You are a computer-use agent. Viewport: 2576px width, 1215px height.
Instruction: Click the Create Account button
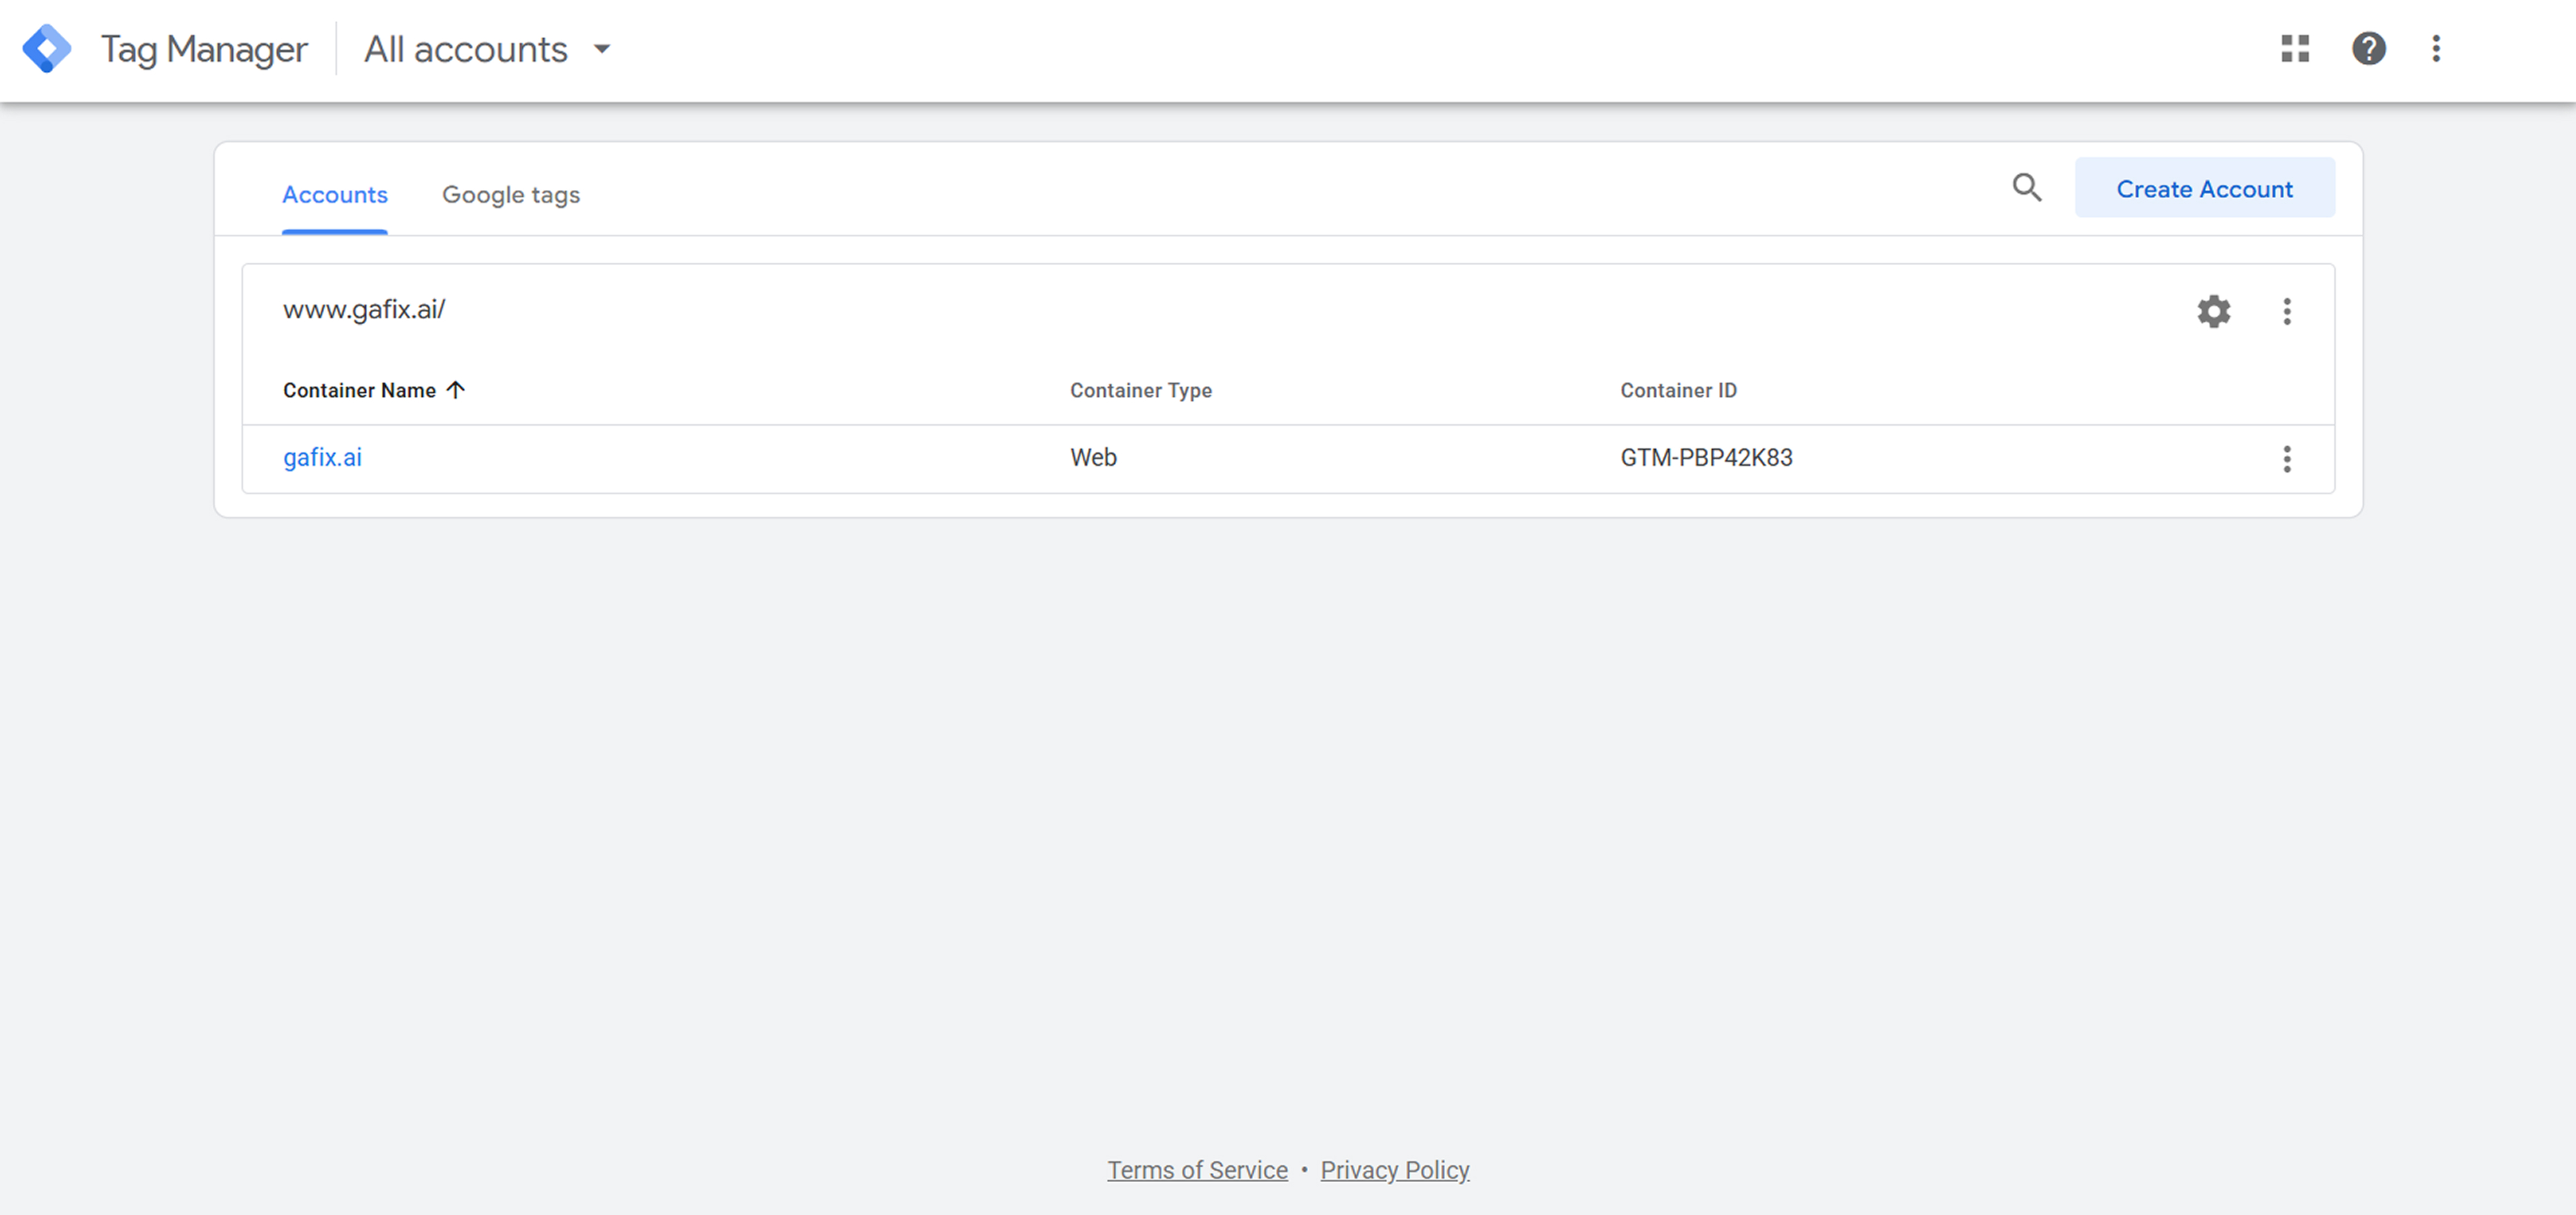[2205, 188]
